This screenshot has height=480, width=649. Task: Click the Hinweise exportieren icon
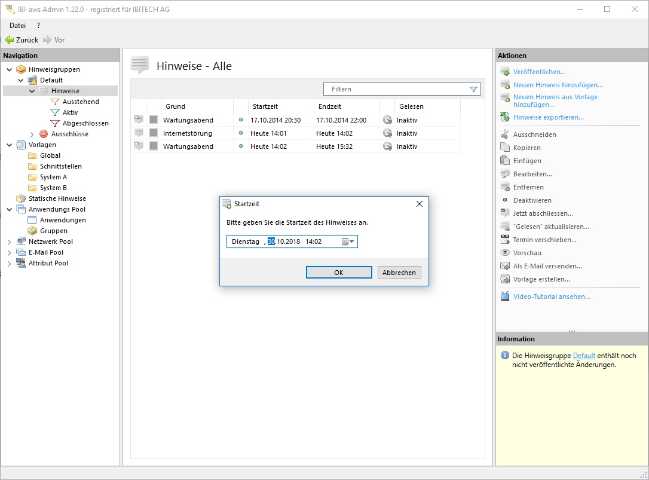click(505, 117)
